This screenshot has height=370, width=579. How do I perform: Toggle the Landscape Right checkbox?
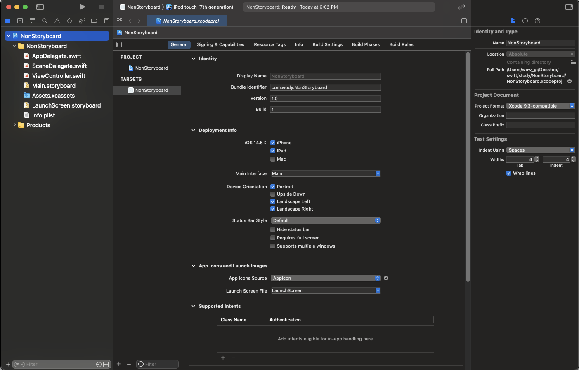tap(273, 209)
